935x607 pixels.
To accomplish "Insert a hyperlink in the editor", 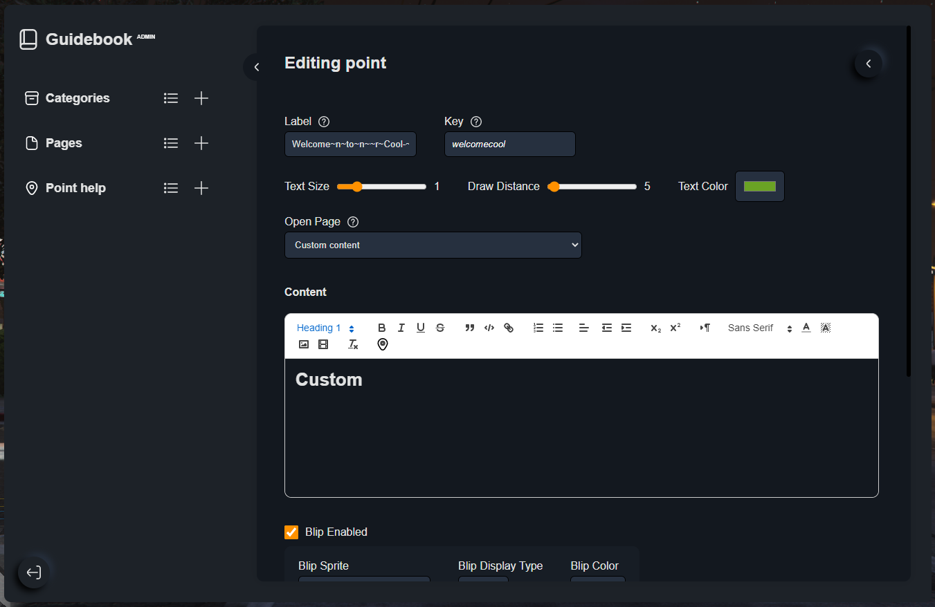I will coord(509,328).
